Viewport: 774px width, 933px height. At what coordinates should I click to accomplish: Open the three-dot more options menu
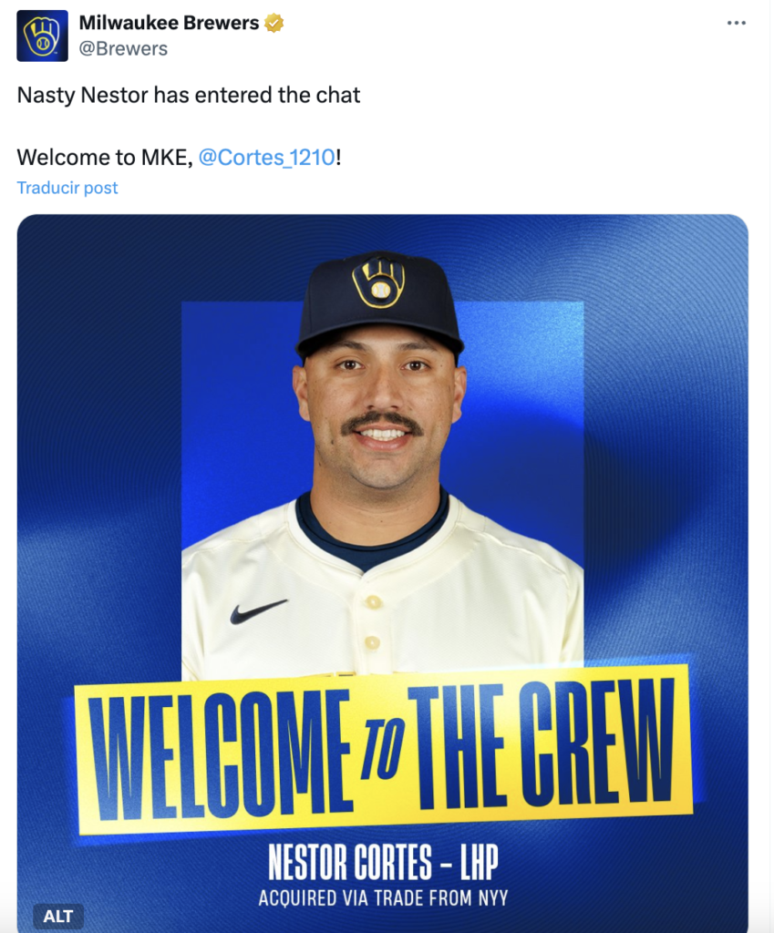click(x=737, y=24)
